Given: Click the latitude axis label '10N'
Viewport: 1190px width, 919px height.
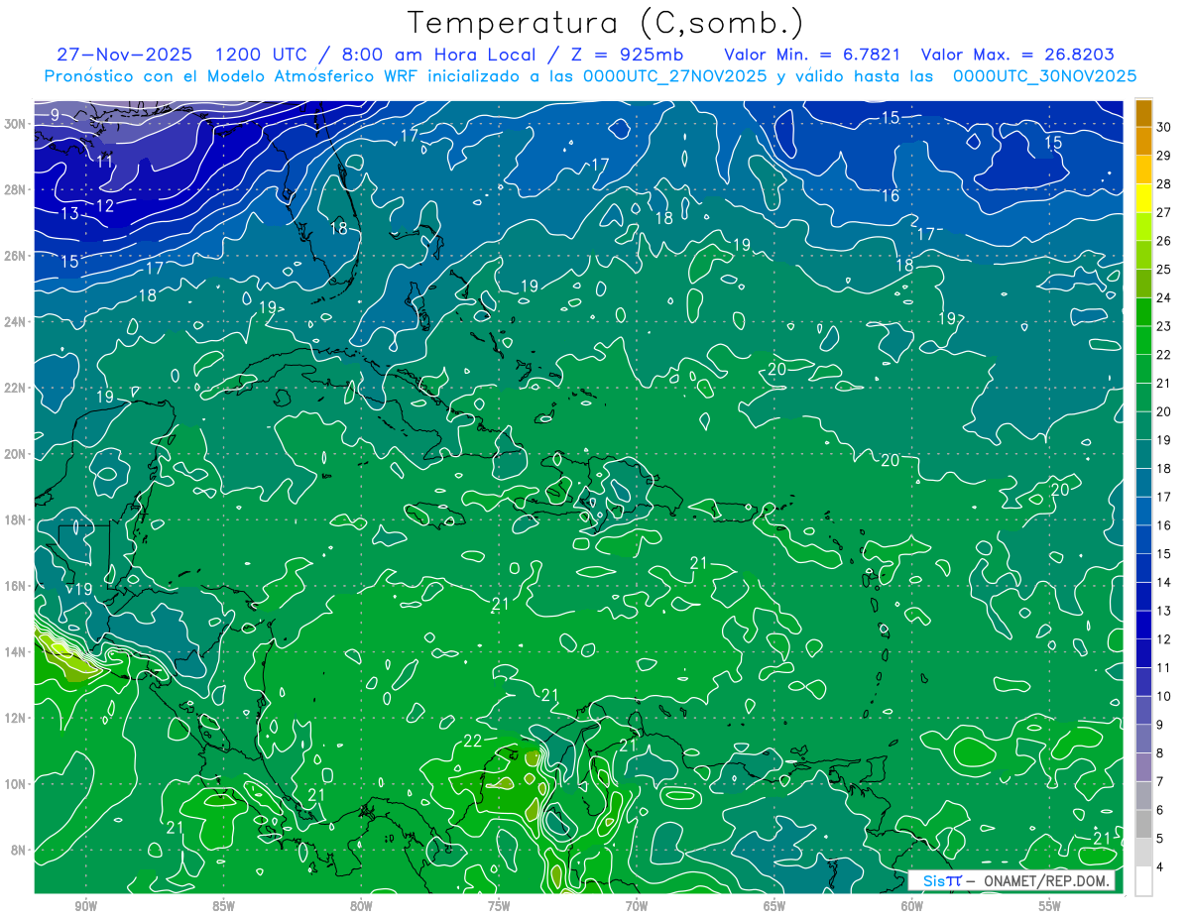Looking at the screenshot, I should [15, 783].
